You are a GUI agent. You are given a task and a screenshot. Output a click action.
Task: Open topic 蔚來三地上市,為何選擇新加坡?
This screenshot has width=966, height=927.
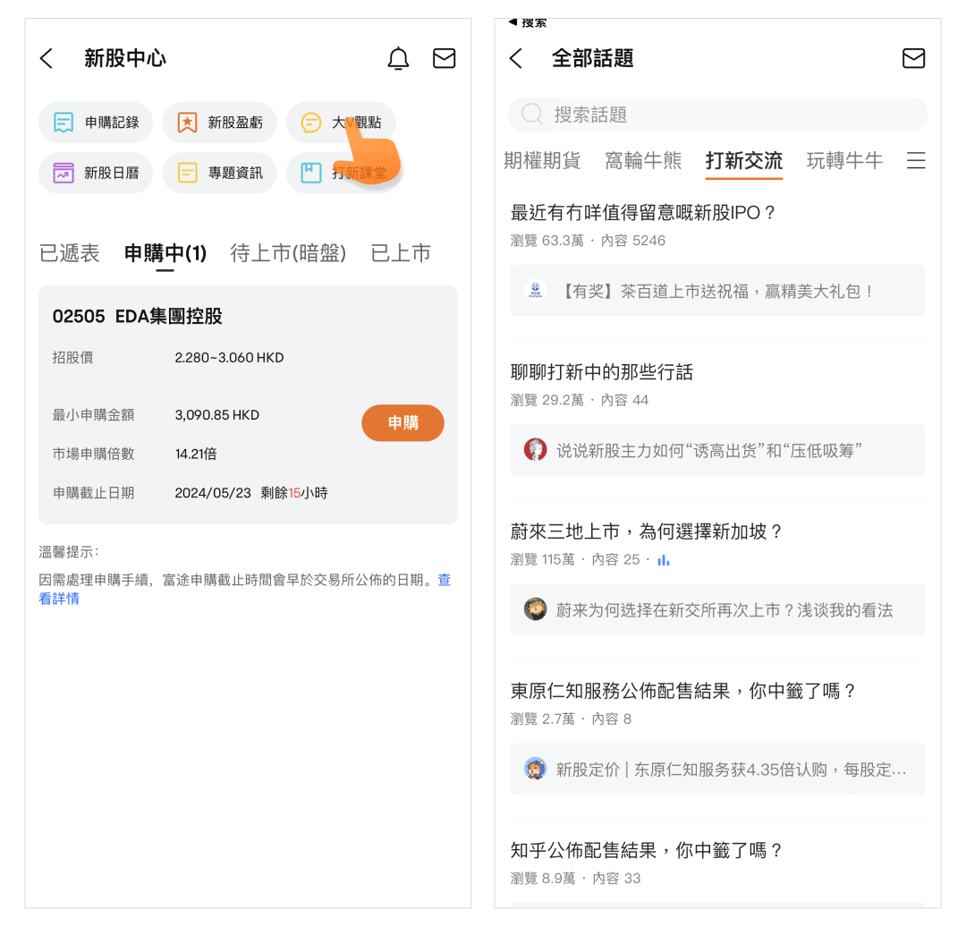pos(647,532)
